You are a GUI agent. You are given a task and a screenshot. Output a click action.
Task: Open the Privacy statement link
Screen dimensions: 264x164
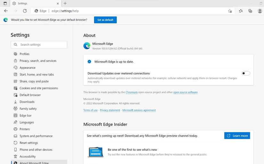coord(110,110)
